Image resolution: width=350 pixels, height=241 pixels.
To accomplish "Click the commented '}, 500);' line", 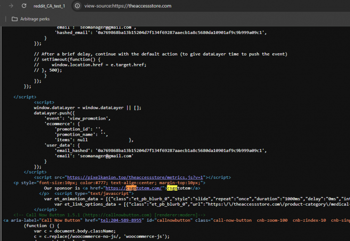I will tap(48, 70).
